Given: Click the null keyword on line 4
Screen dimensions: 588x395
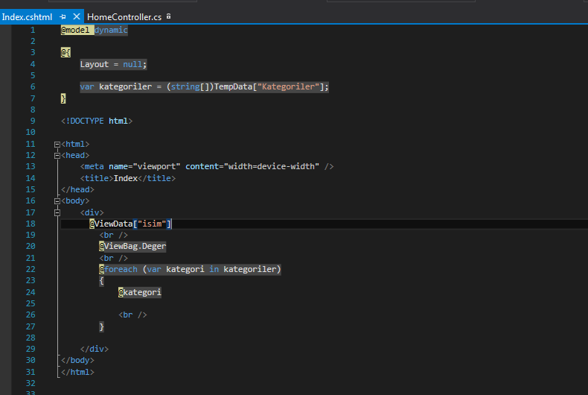Looking at the screenshot, I should (x=132, y=64).
